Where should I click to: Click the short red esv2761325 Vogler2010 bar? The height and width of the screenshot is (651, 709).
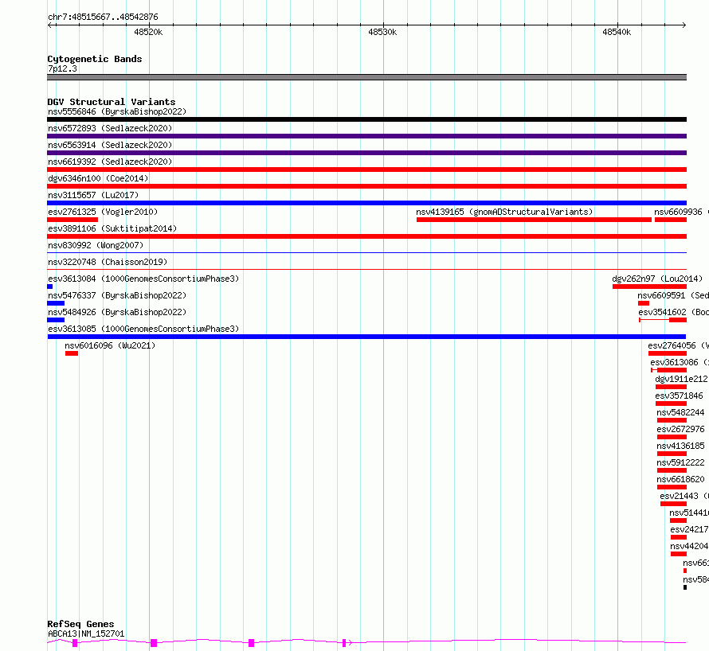(x=72, y=220)
